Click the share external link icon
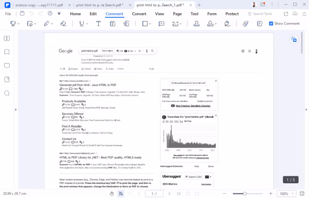This screenshot has width=309, height=198. click(286, 14)
